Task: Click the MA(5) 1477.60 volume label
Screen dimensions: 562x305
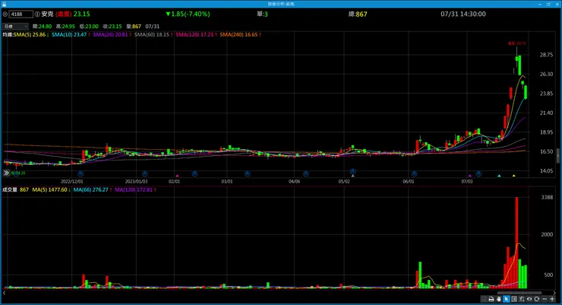Action: point(51,190)
